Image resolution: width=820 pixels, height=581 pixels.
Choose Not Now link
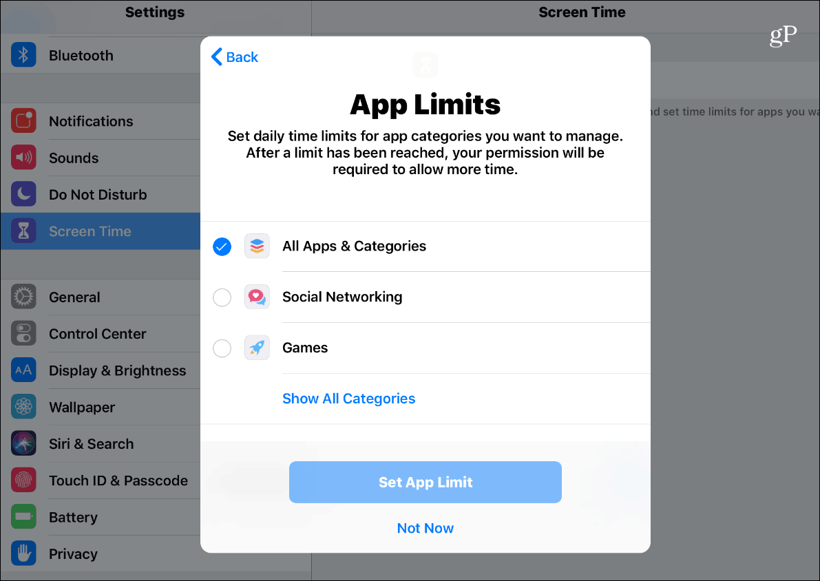pyautogui.click(x=425, y=528)
